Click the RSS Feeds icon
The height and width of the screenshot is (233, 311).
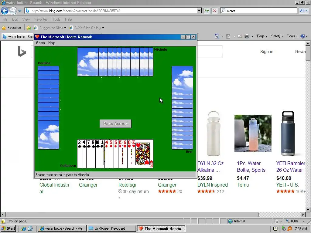tap(228, 36)
